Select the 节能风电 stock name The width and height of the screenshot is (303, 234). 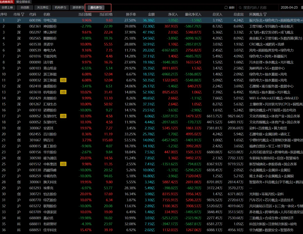[50, 56]
